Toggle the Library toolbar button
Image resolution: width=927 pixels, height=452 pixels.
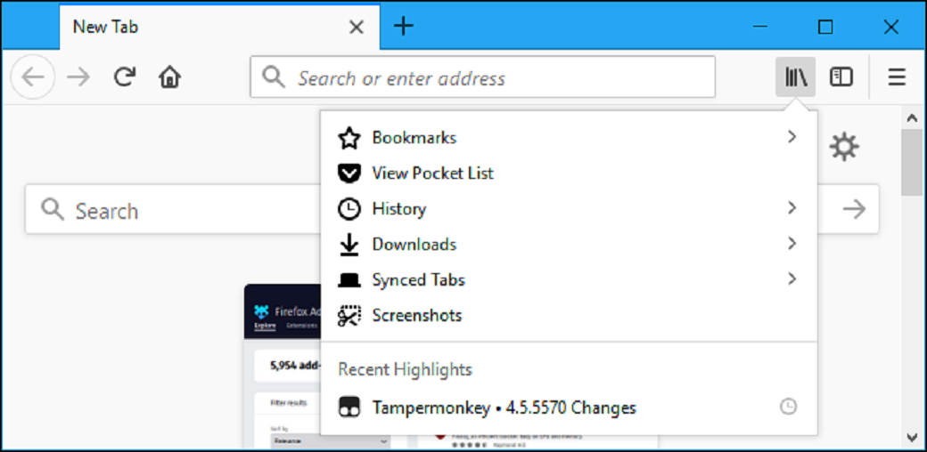(796, 77)
